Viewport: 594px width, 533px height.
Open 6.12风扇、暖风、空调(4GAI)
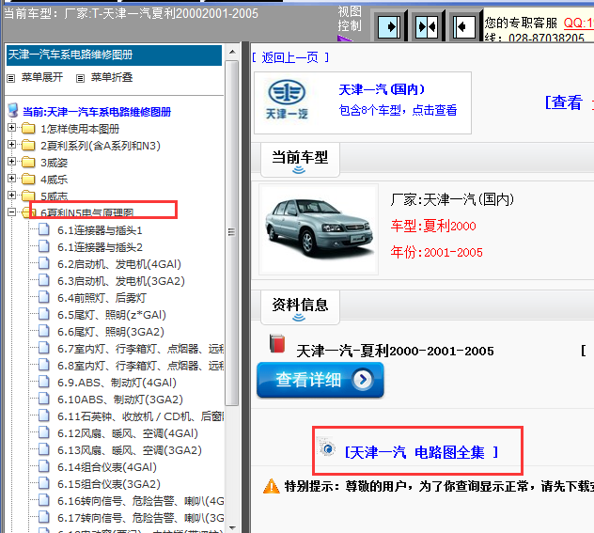[x=128, y=433]
